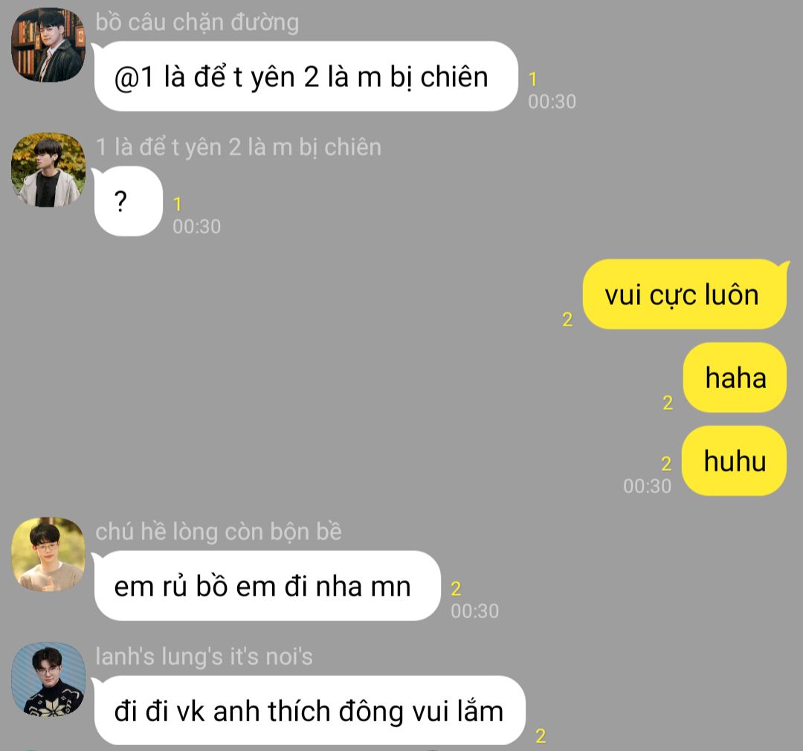Image resolution: width=803 pixels, height=751 pixels.
Task: Tap unread count beside '?' message
Action: pos(177,204)
